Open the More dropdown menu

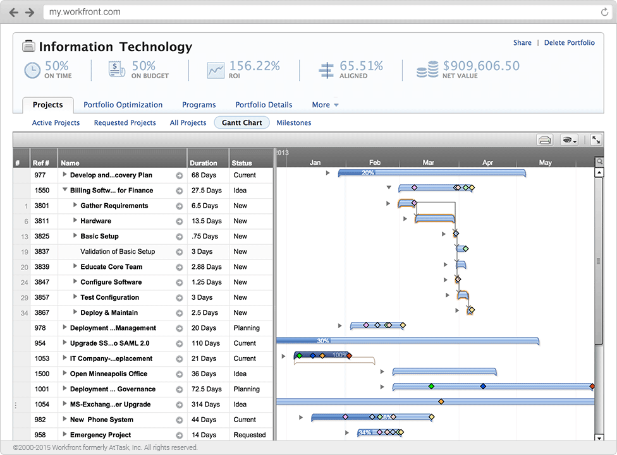pyautogui.click(x=325, y=105)
